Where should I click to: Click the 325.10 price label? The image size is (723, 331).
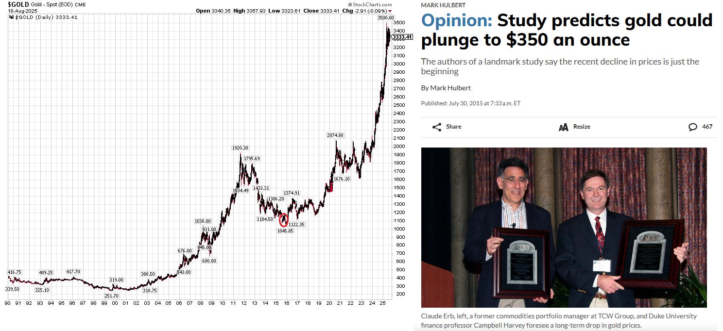42,290
